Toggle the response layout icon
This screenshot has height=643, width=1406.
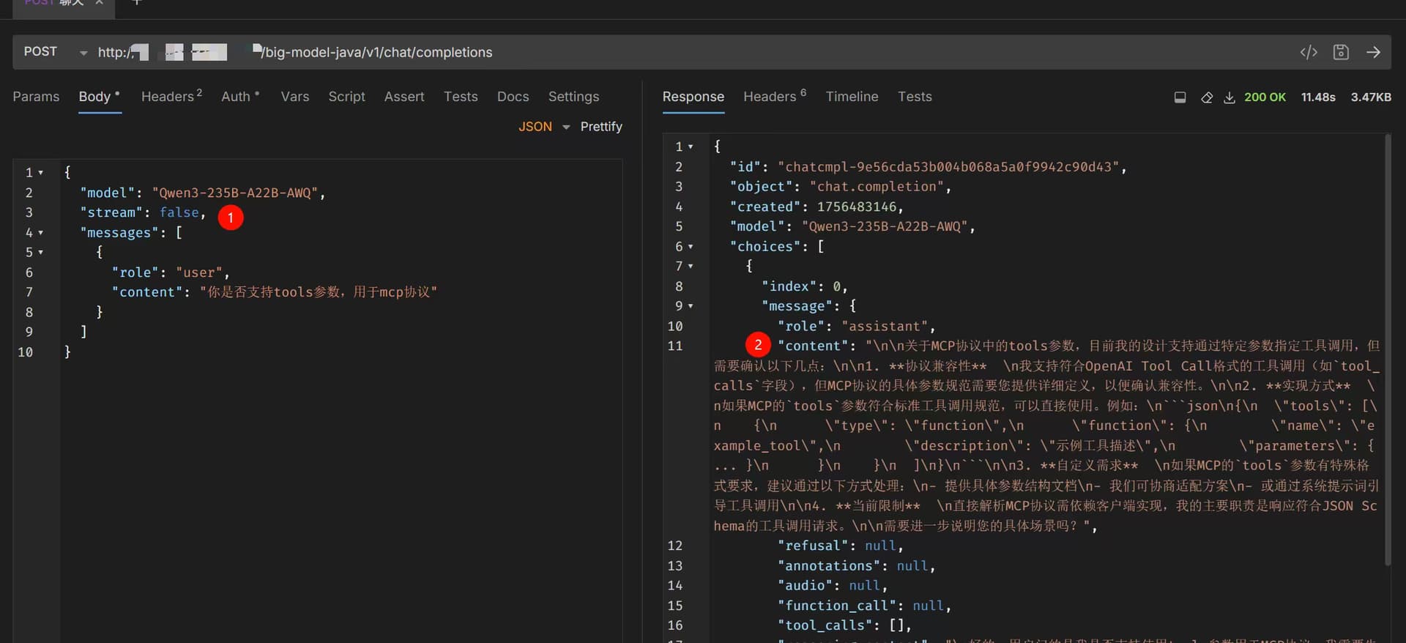[1180, 97]
